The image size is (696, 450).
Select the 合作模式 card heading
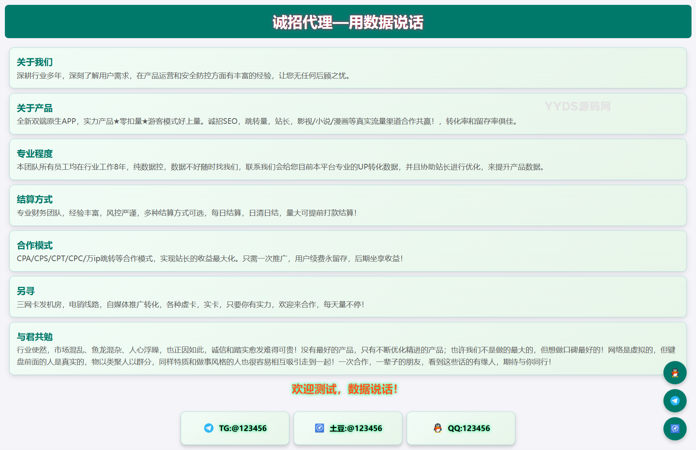[35, 245]
